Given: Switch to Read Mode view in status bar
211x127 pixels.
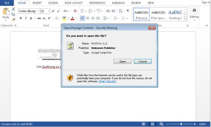Looking at the screenshot, I should coord(144,124).
